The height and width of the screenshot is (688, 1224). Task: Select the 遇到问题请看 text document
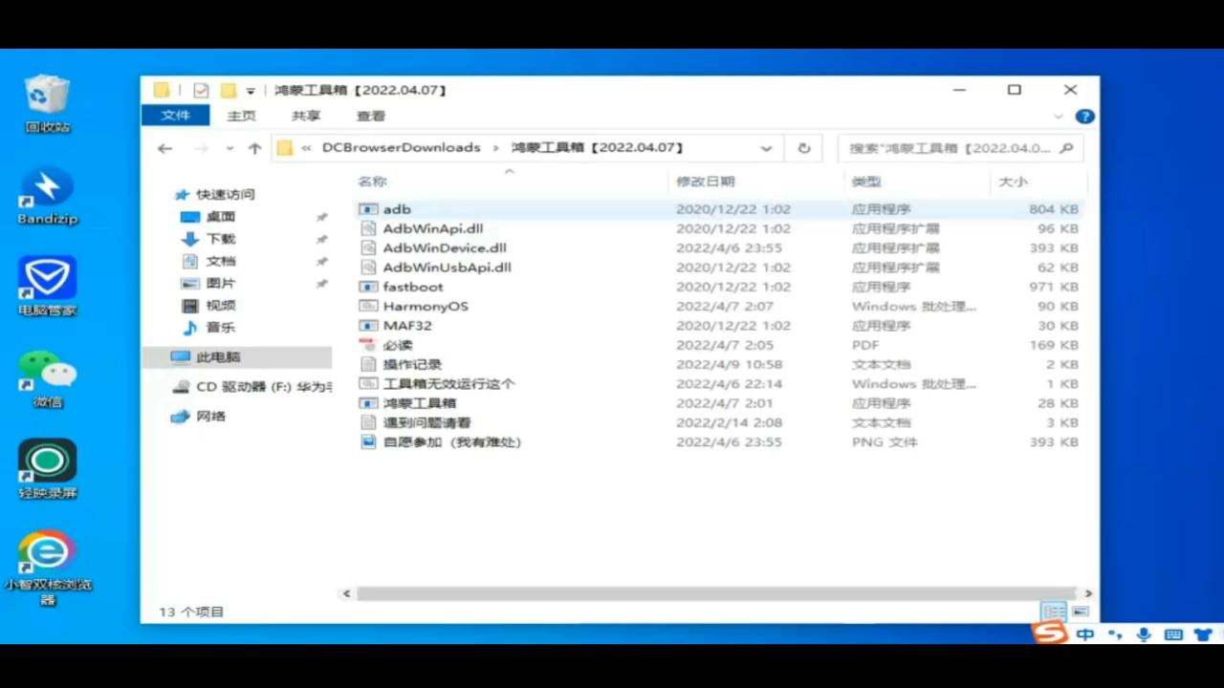[426, 422]
